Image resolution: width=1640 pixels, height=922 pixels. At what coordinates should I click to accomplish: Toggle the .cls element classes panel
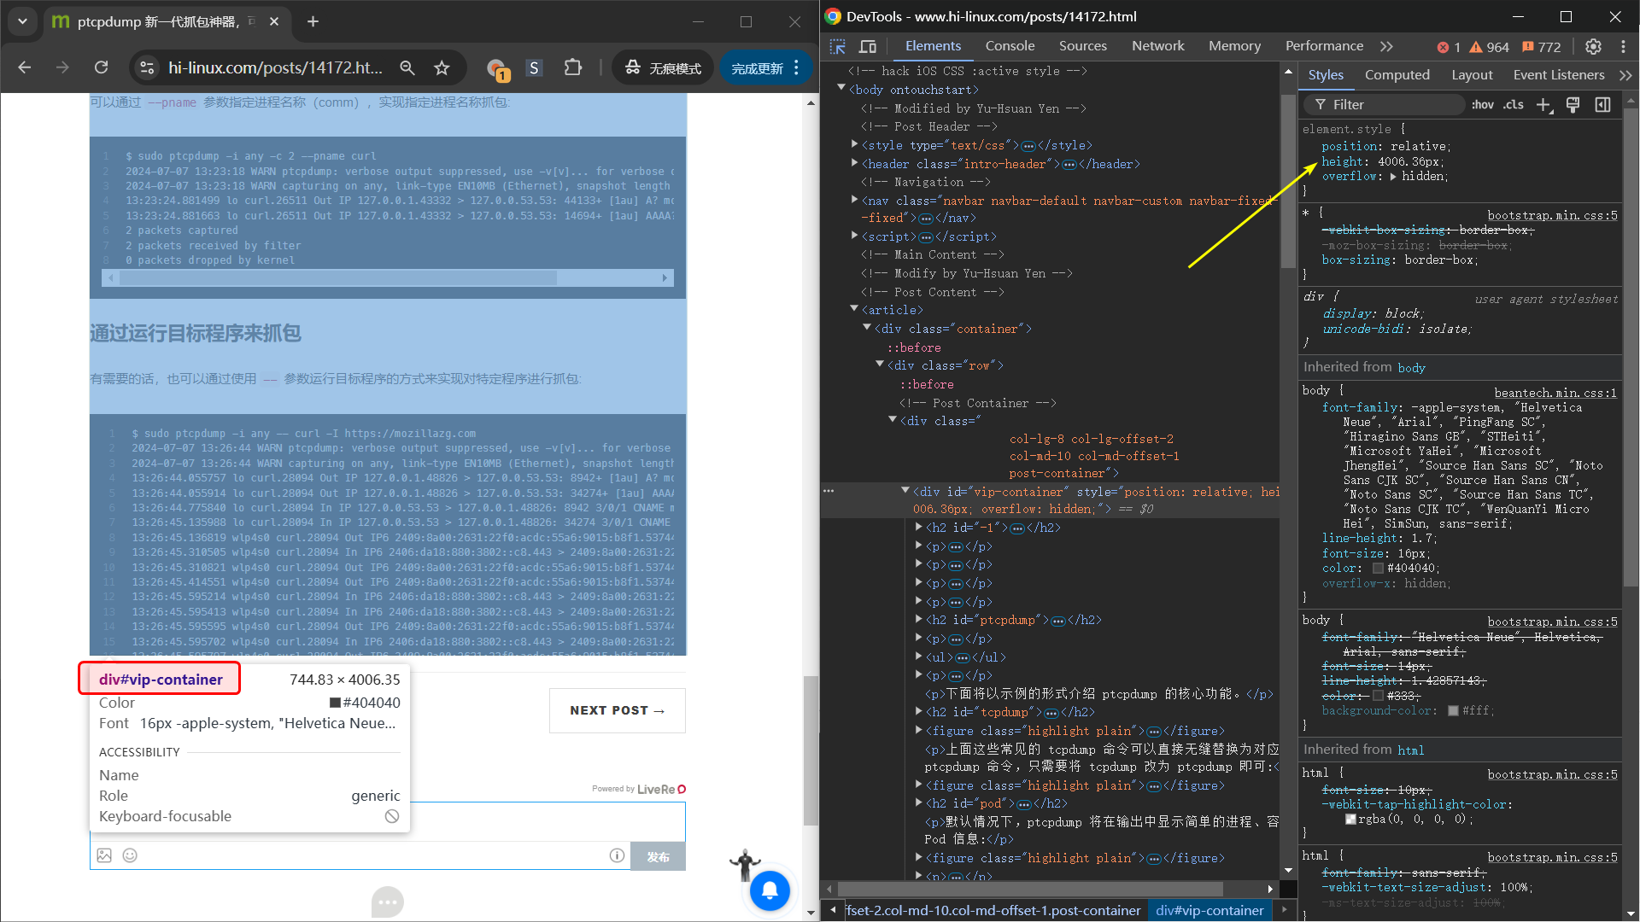tap(1514, 104)
